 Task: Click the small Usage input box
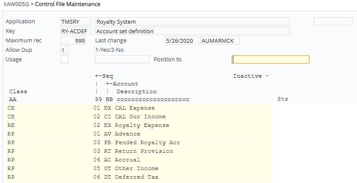(x=64, y=60)
